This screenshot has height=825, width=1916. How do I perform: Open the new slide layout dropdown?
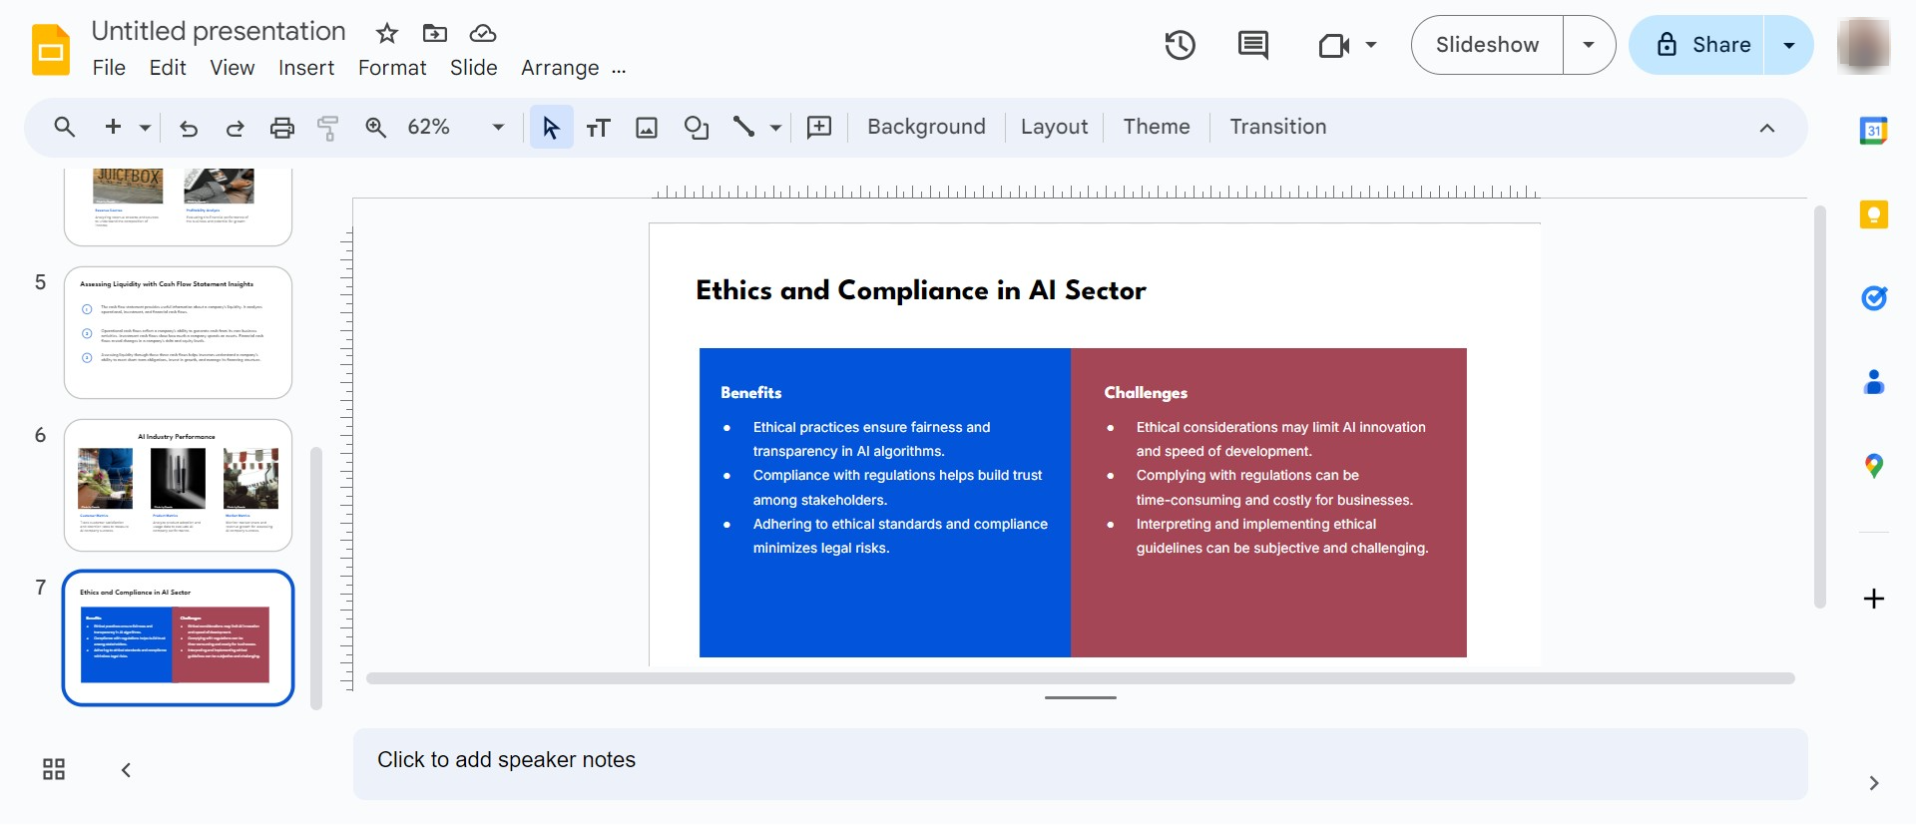[145, 127]
